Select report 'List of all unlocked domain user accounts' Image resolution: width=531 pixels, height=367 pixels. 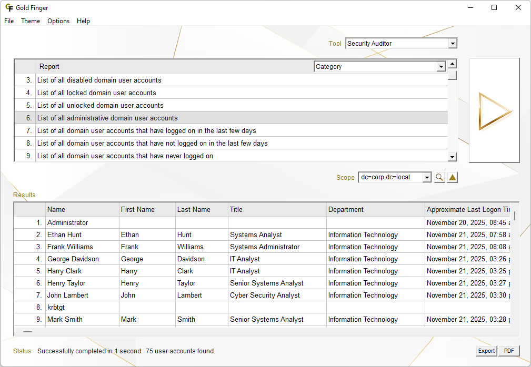[231, 105]
